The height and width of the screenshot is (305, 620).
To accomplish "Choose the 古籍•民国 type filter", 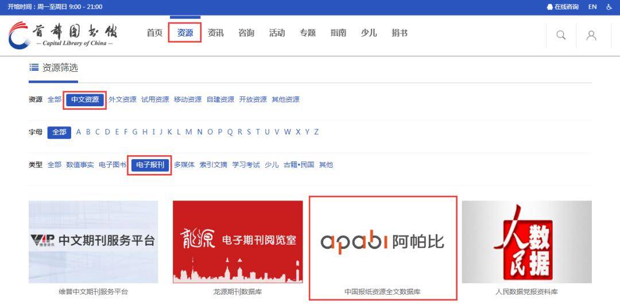I will click(x=299, y=165).
